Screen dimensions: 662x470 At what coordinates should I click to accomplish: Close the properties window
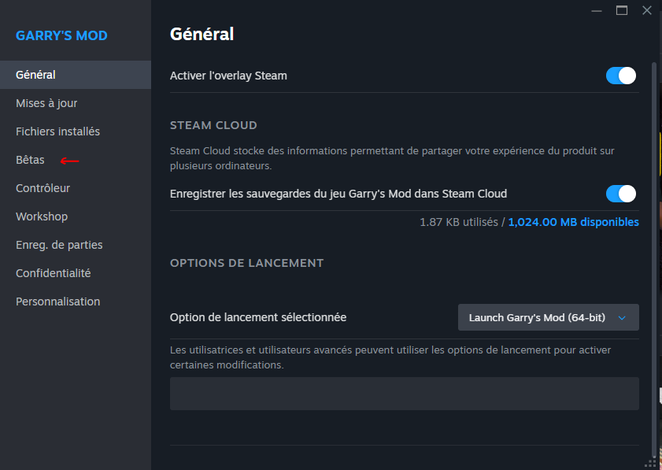tap(646, 10)
